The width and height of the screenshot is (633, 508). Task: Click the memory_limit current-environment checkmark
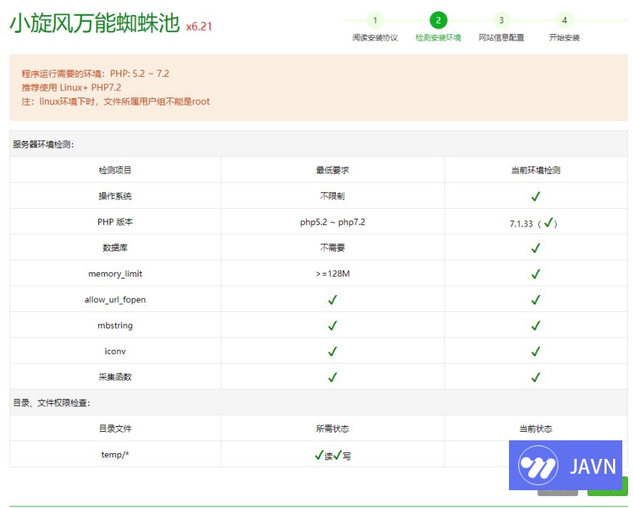[x=536, y=274]
